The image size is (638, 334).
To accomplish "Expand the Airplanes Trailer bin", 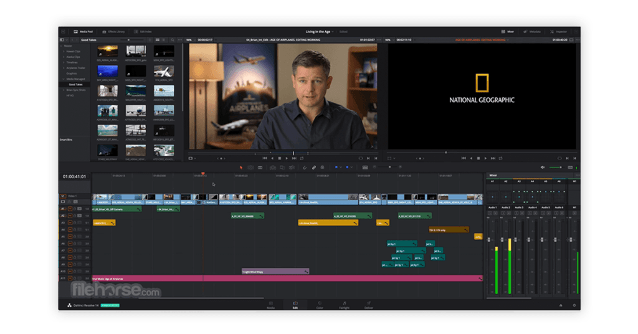I will pos(63,68).
